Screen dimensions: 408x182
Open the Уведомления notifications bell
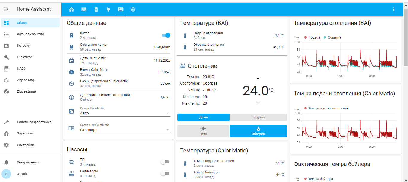click(6, 162)
